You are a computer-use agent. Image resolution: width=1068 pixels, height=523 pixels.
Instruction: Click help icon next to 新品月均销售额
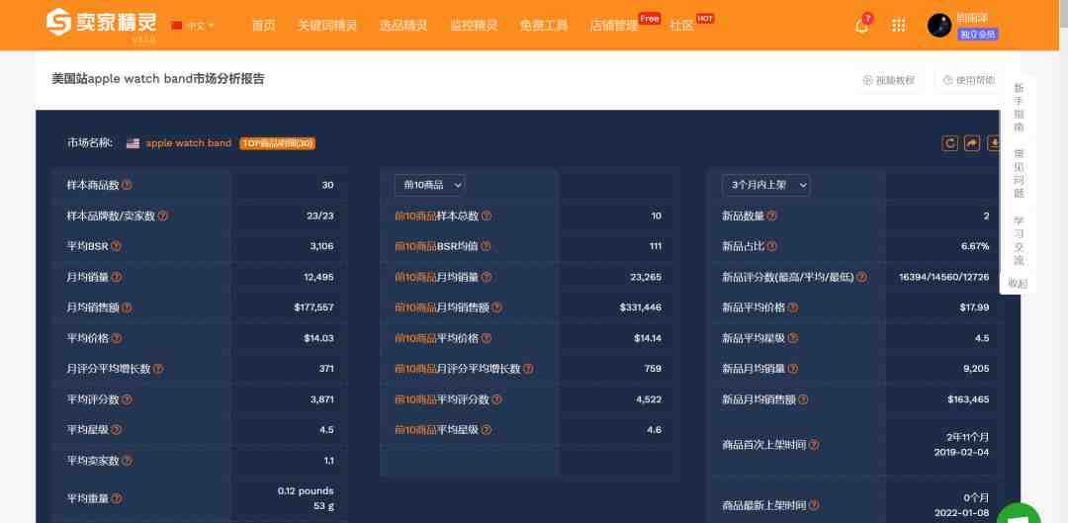[x=803, y=399]
